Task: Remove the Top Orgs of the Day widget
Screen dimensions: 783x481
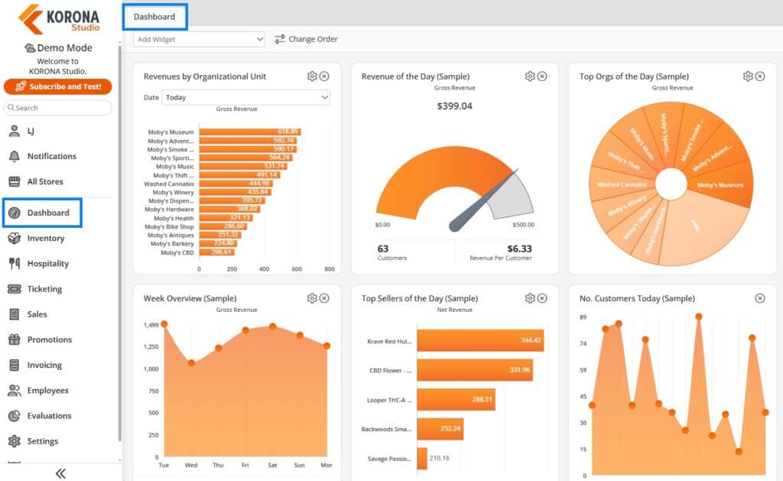Action: pos(760,76)
